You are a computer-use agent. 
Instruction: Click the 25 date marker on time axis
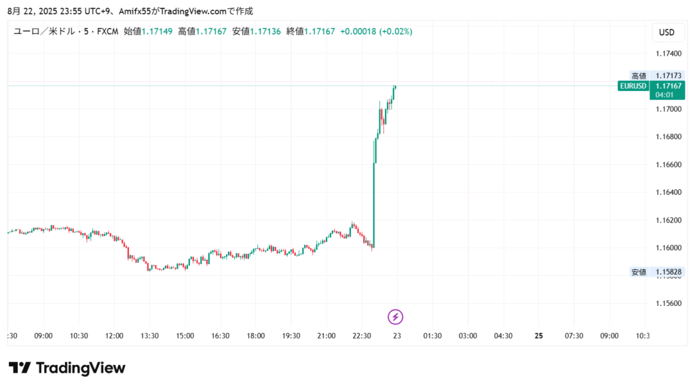[x=539, y=336]
